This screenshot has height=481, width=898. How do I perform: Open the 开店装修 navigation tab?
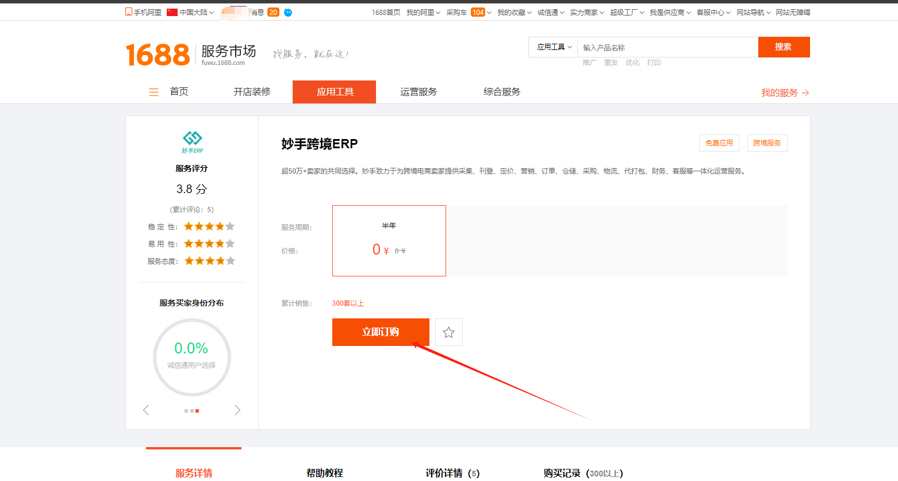pos(252,92)
